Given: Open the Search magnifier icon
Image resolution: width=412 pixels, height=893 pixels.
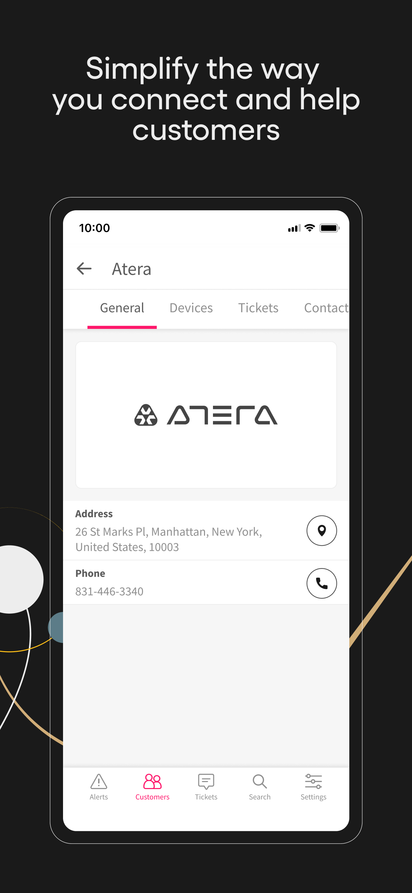Looking at the screenshot, I should (260, 781).
